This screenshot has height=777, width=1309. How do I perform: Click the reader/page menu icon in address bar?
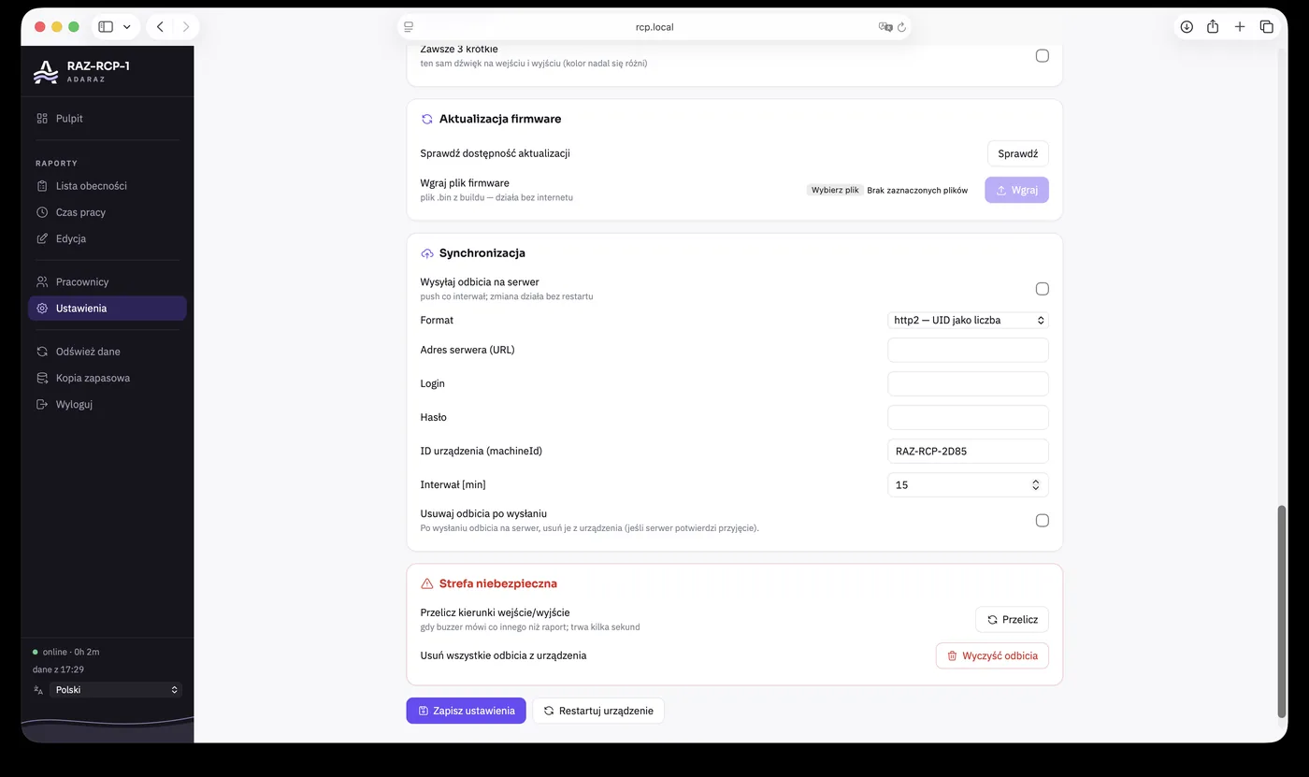click(409, 27)
